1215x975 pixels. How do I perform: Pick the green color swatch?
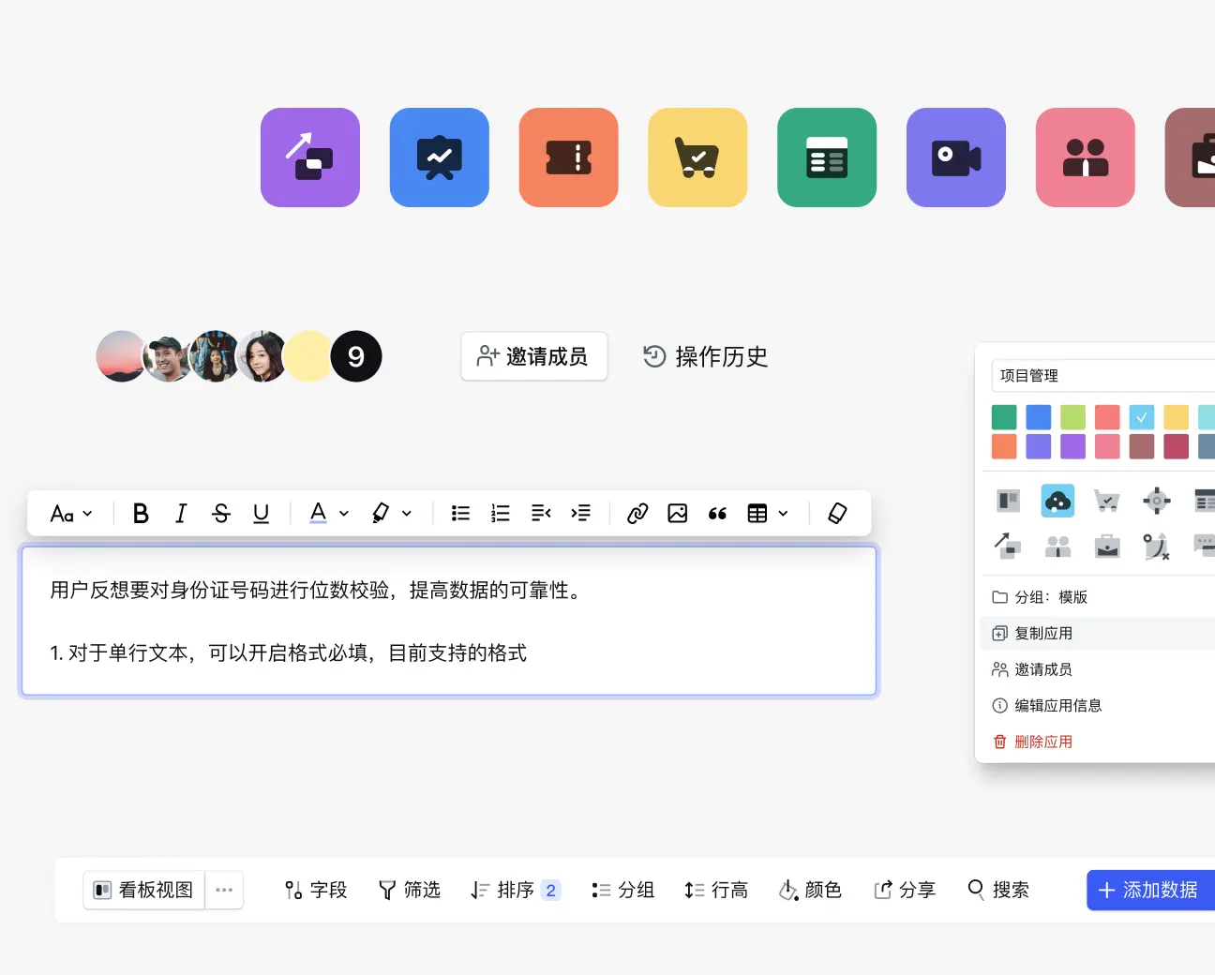tap(1004, 416)
